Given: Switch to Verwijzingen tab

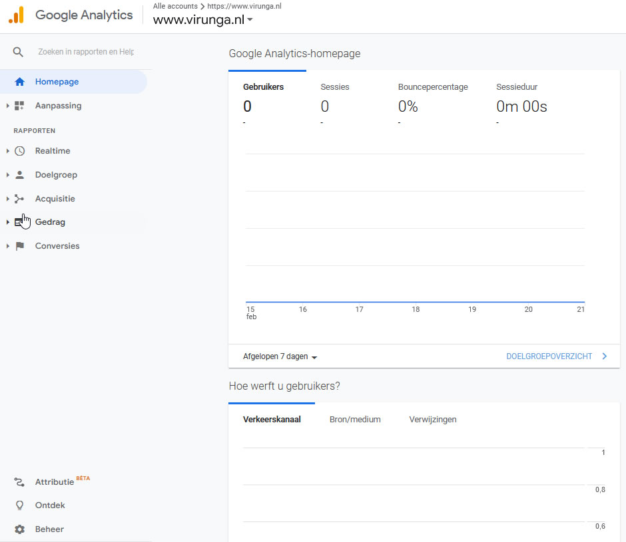Looking at the screenshot, I should click(433, 420).
